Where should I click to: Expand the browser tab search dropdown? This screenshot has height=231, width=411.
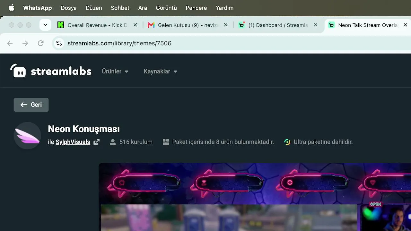point(45,25)
